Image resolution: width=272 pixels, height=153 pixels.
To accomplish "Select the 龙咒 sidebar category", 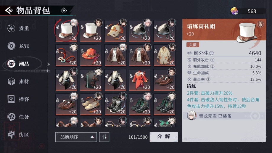I will [x=18, y=46].
